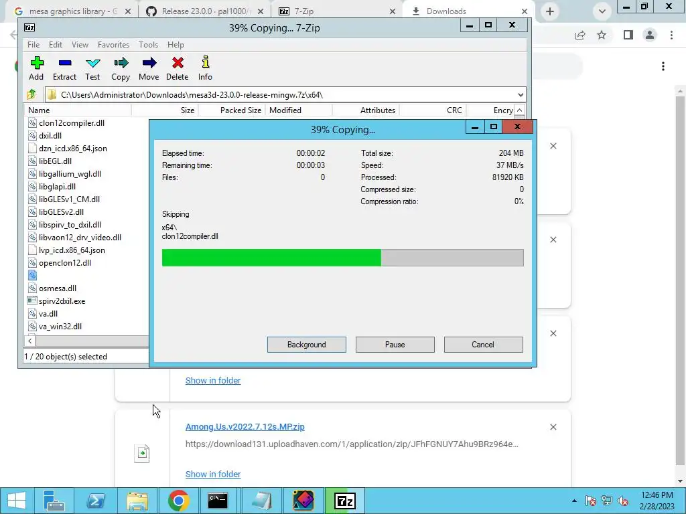The height and width of the screenshot is (514, 686).
Task: Open Command Prompt from the taskbar
Action: coord(218,501)
